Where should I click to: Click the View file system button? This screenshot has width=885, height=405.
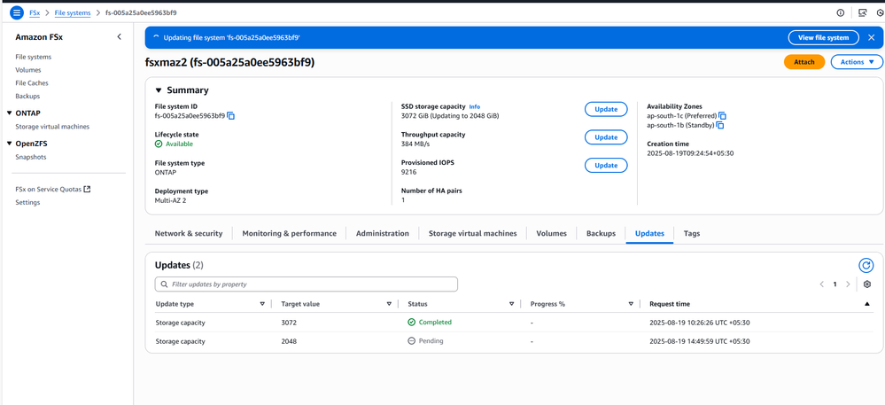pyautogui.click(x=823, y=38)
